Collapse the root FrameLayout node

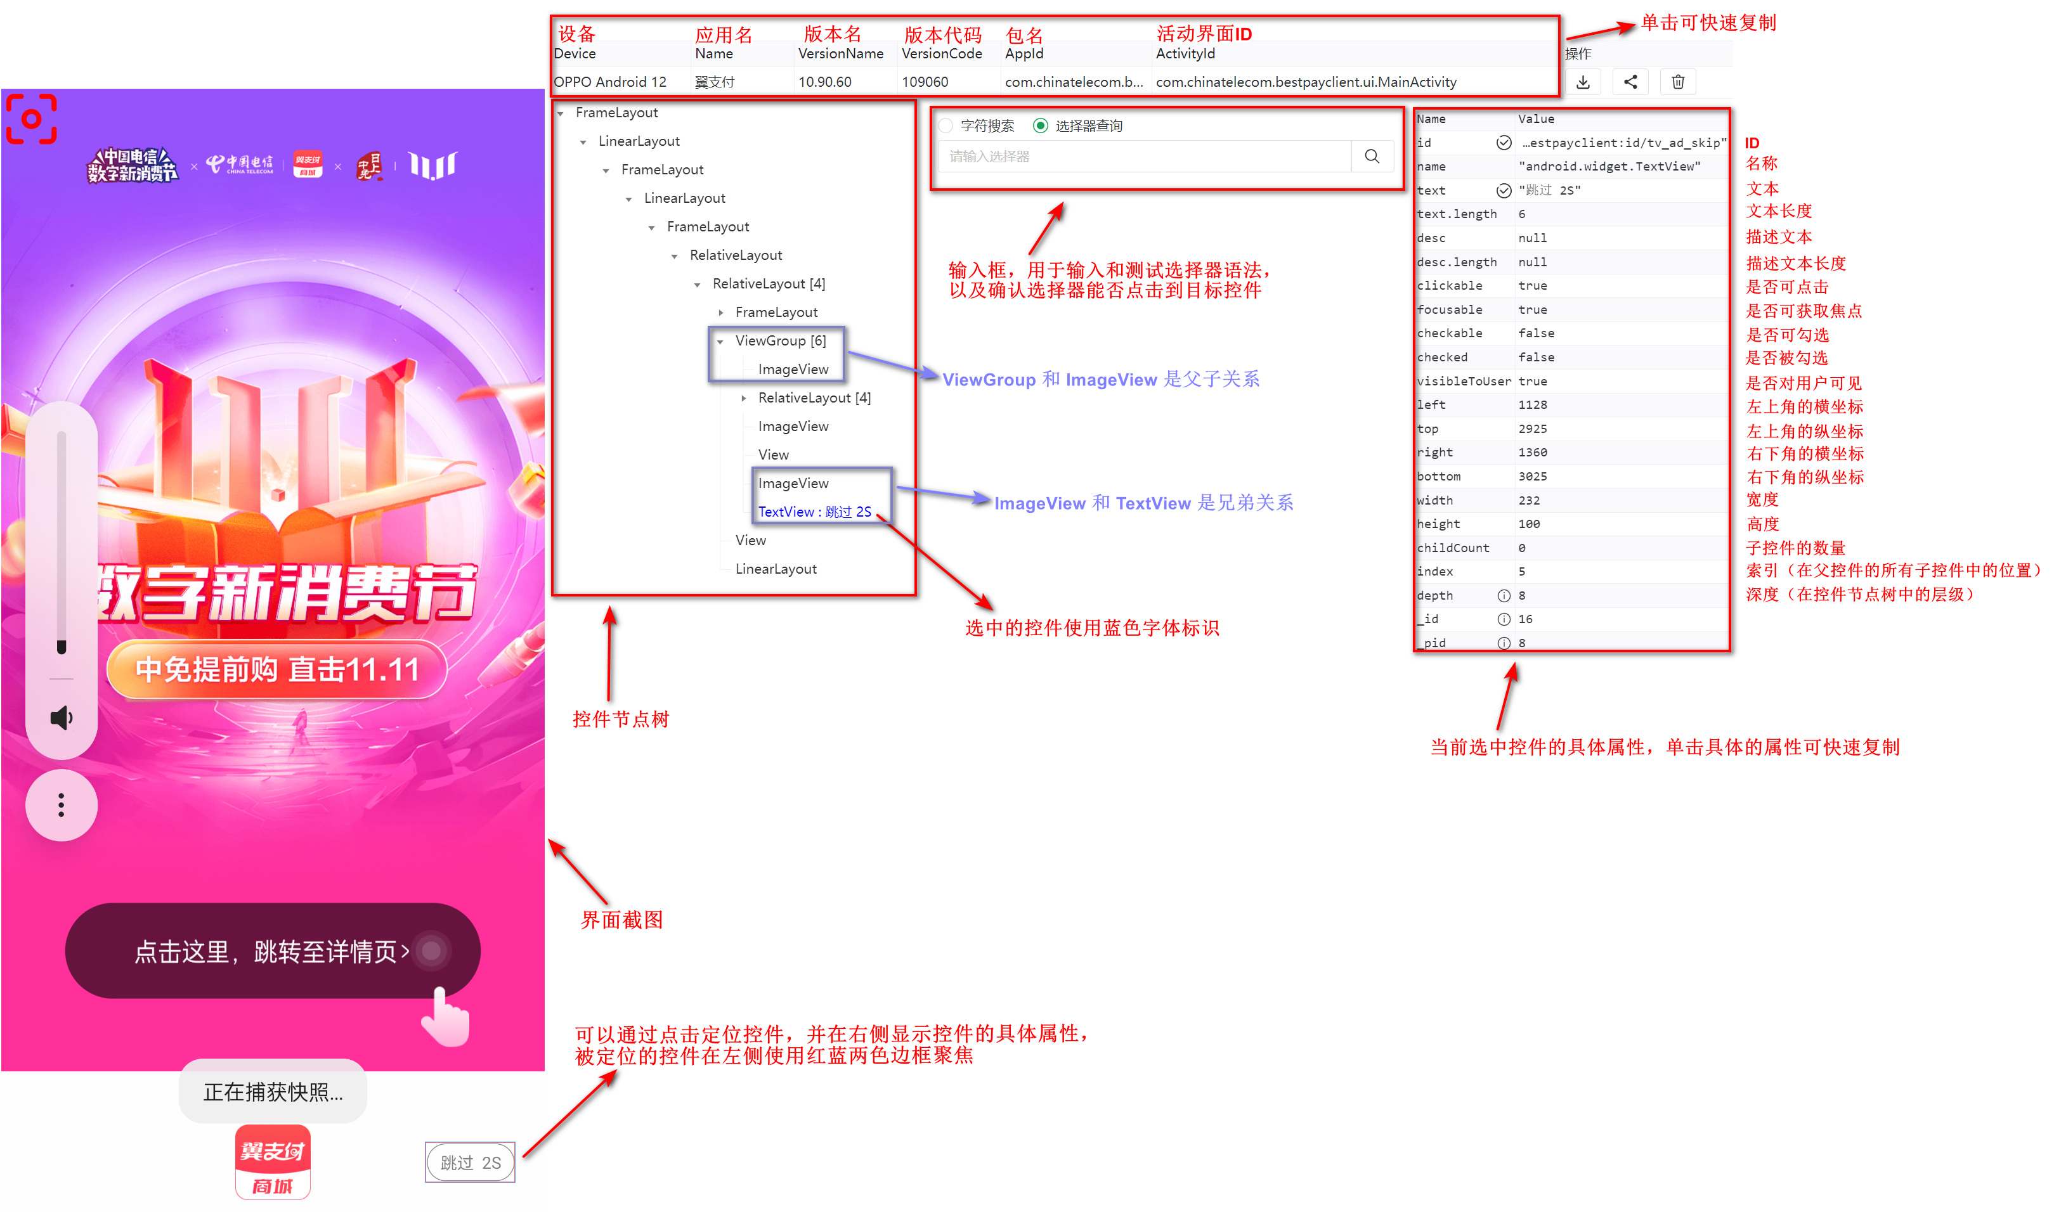point(561,113)
